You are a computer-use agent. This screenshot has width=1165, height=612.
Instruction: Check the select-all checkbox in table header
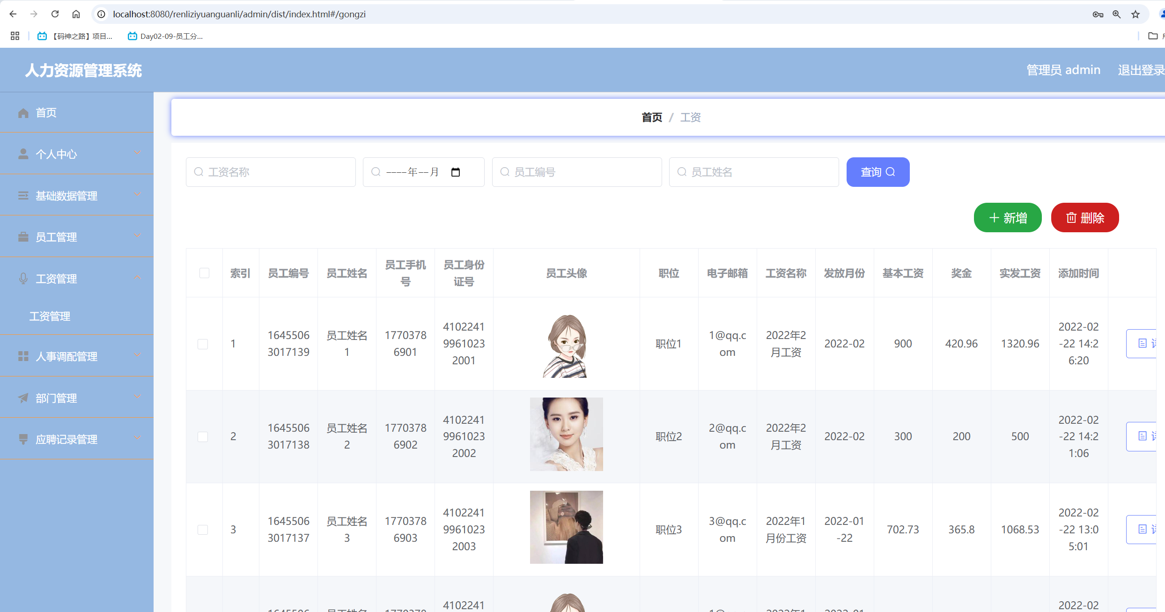[204, 273]
